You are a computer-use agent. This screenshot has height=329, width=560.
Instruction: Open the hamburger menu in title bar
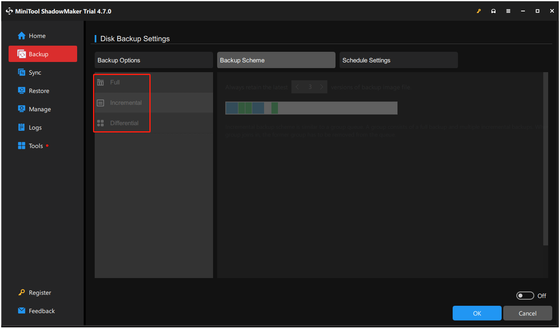tap(508, 11)
